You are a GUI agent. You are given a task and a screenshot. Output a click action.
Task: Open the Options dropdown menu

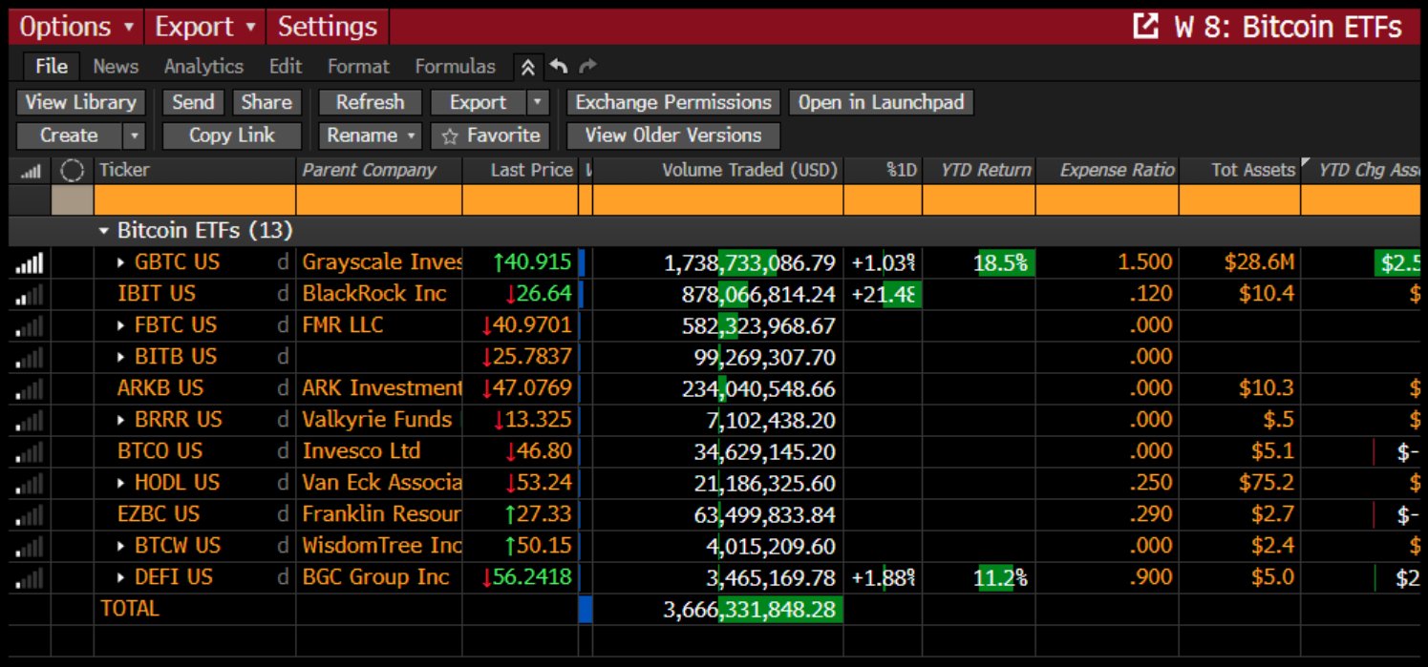pos(76,27)
